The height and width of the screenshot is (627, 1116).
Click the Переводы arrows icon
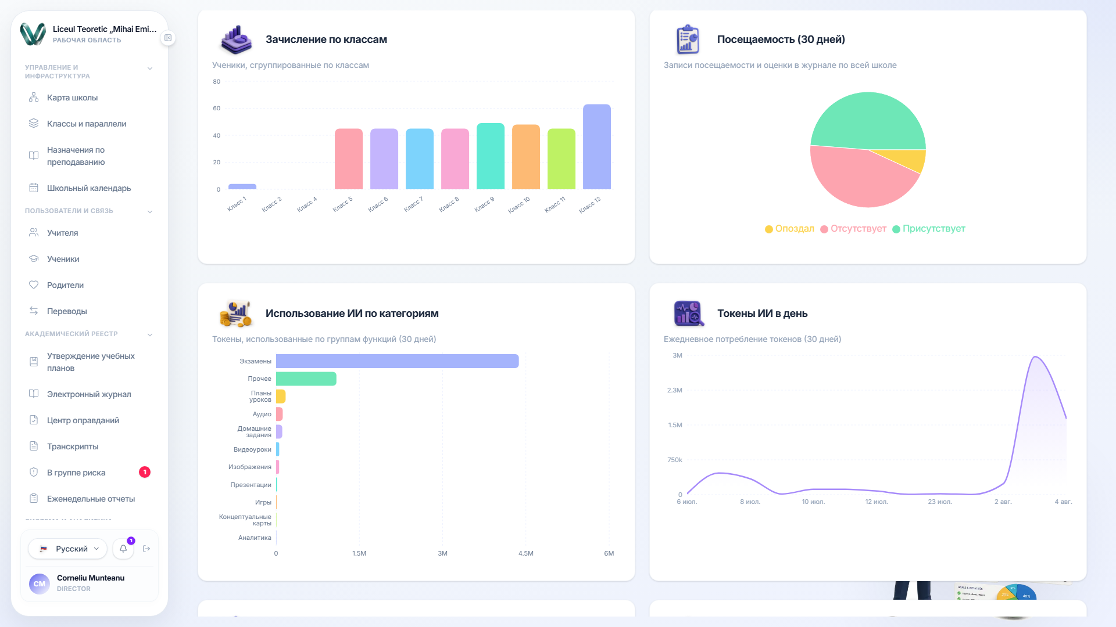click(34, 311)
